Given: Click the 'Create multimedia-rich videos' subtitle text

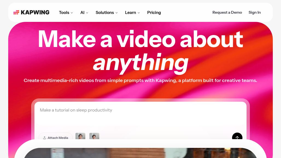Looking at the screenshot, I should coord(140,80).
